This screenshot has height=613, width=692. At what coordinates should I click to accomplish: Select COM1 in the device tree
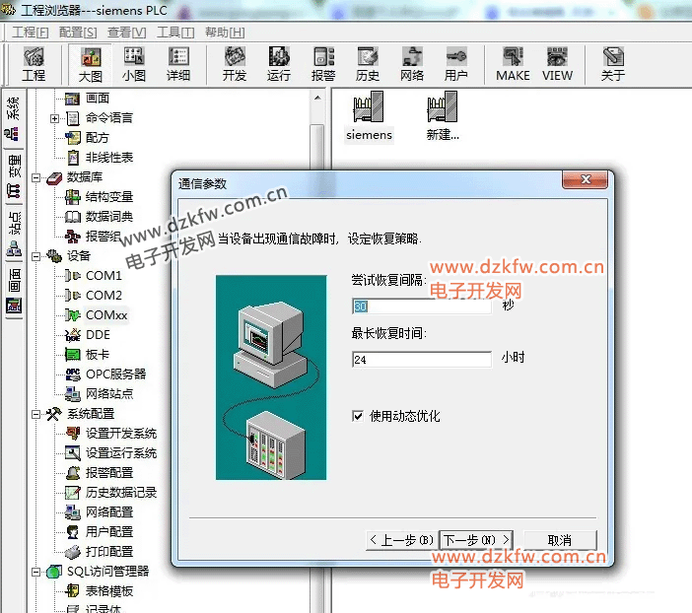[104, 276]
